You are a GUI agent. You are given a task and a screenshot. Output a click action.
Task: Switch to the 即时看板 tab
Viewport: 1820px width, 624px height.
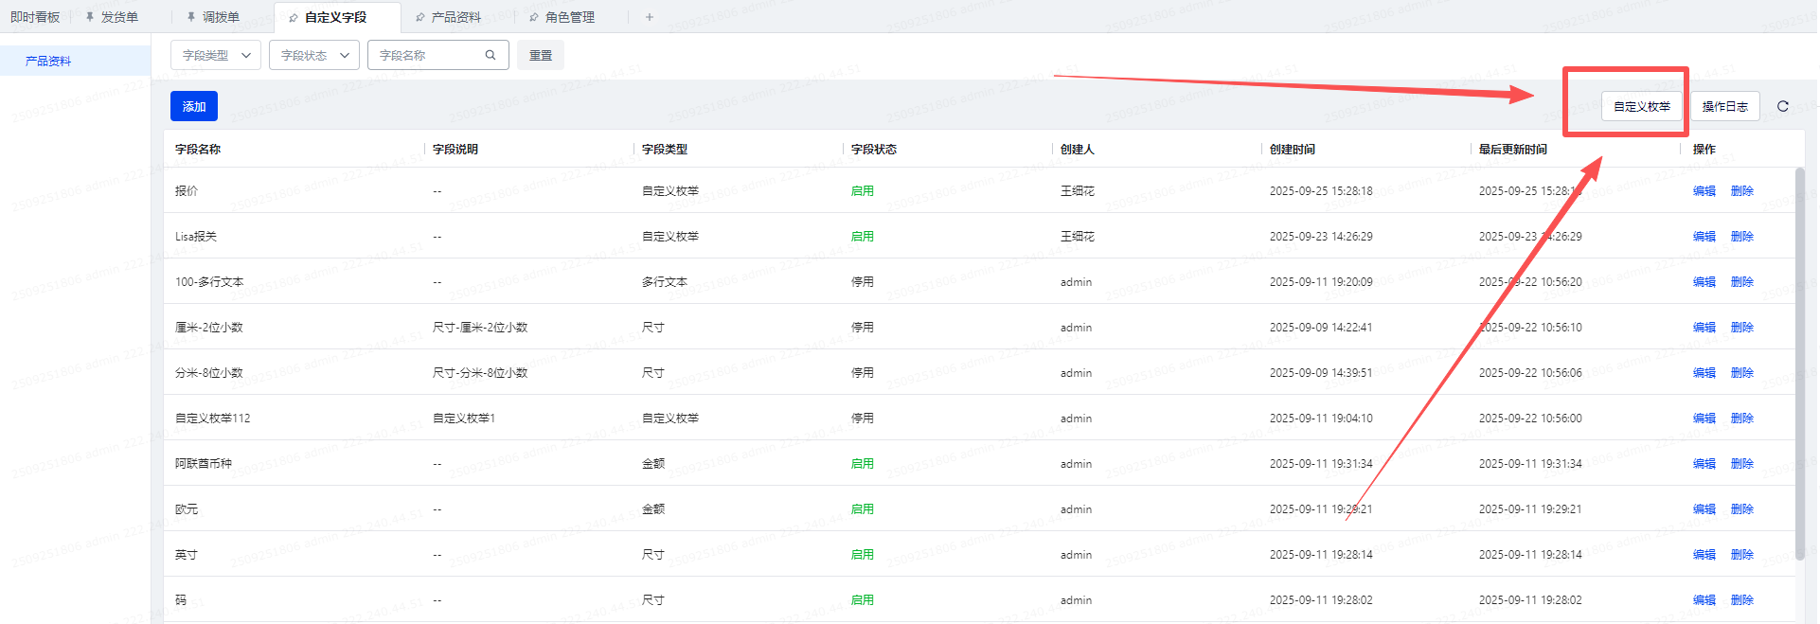(x=35, y=17)
